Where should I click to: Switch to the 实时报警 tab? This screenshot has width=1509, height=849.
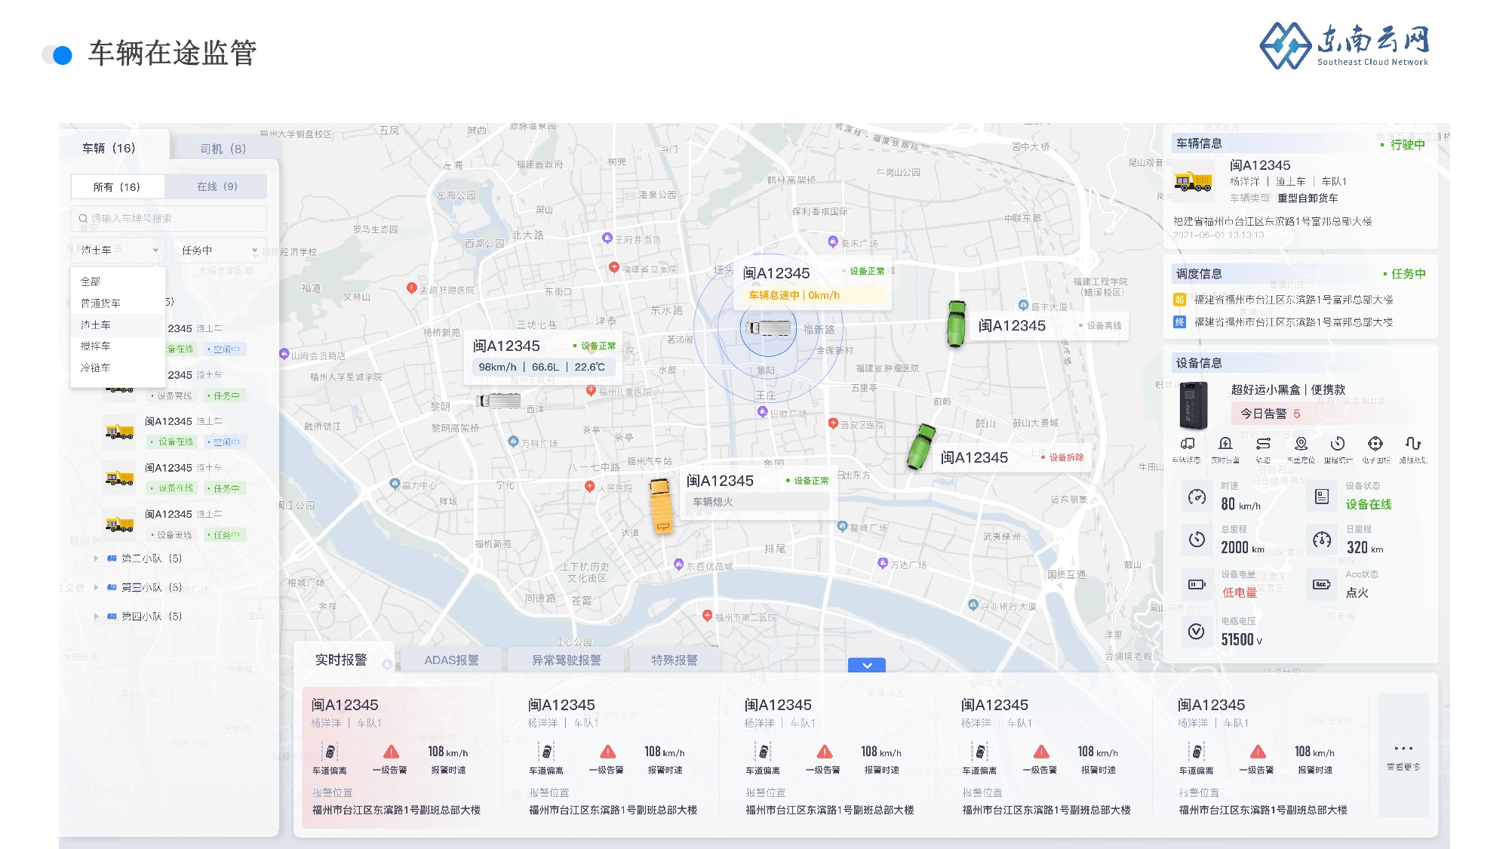(342, 660)
